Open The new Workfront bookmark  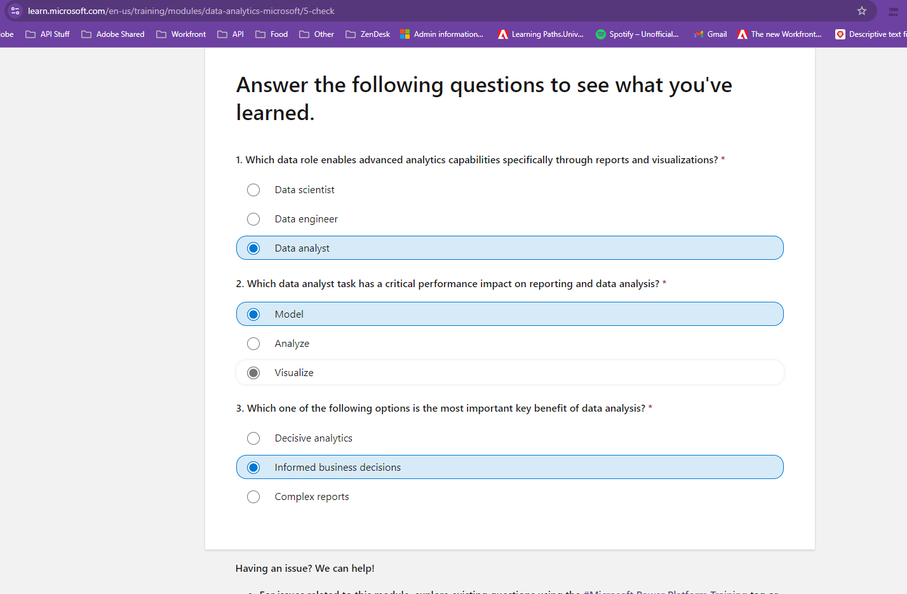(x=779, y=34)
